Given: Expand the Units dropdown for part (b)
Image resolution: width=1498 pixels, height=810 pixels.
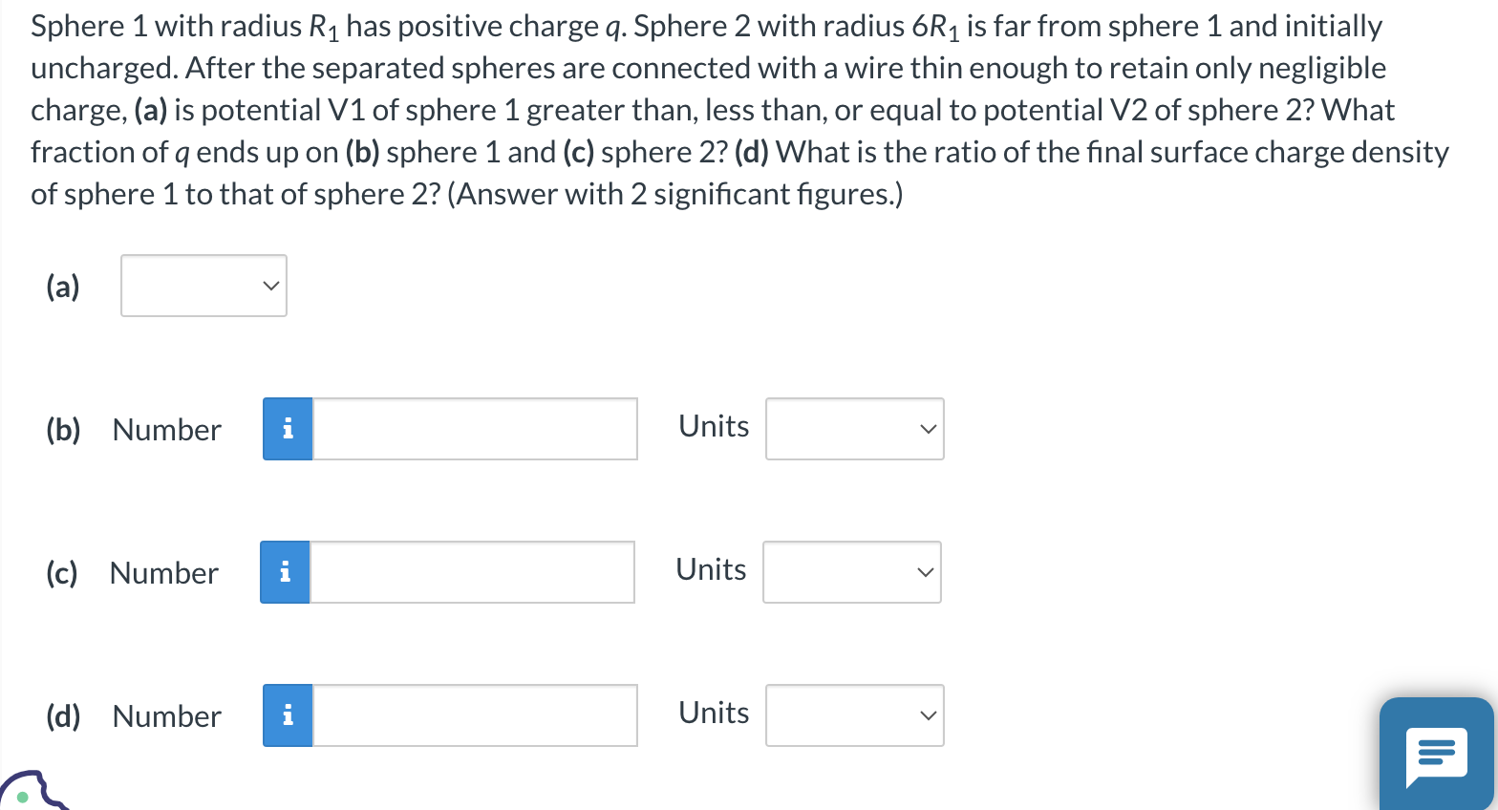Looking at the screenshot, I should point(853,429).
